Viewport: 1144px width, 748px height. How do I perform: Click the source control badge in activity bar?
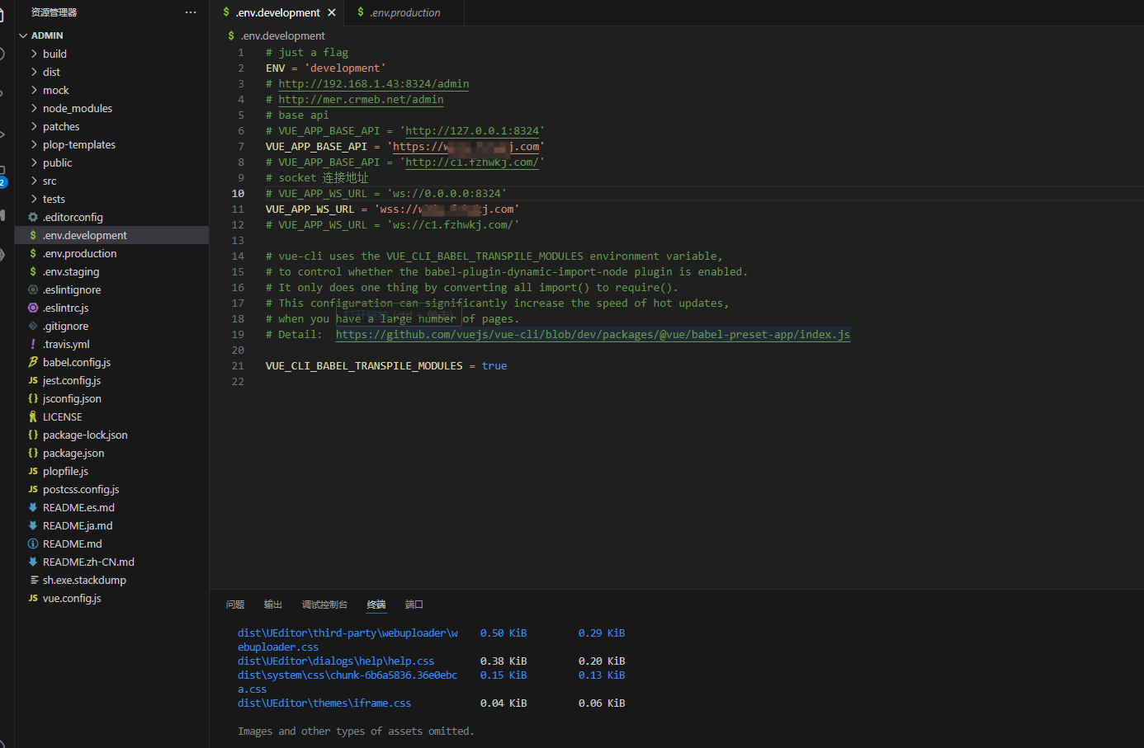click(3, 181)
